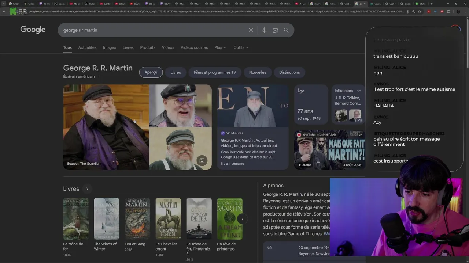Image resolution: width=469 pixels, height=263 pixels.
Task: Click the À propos heading
Action: coord(273,186)
